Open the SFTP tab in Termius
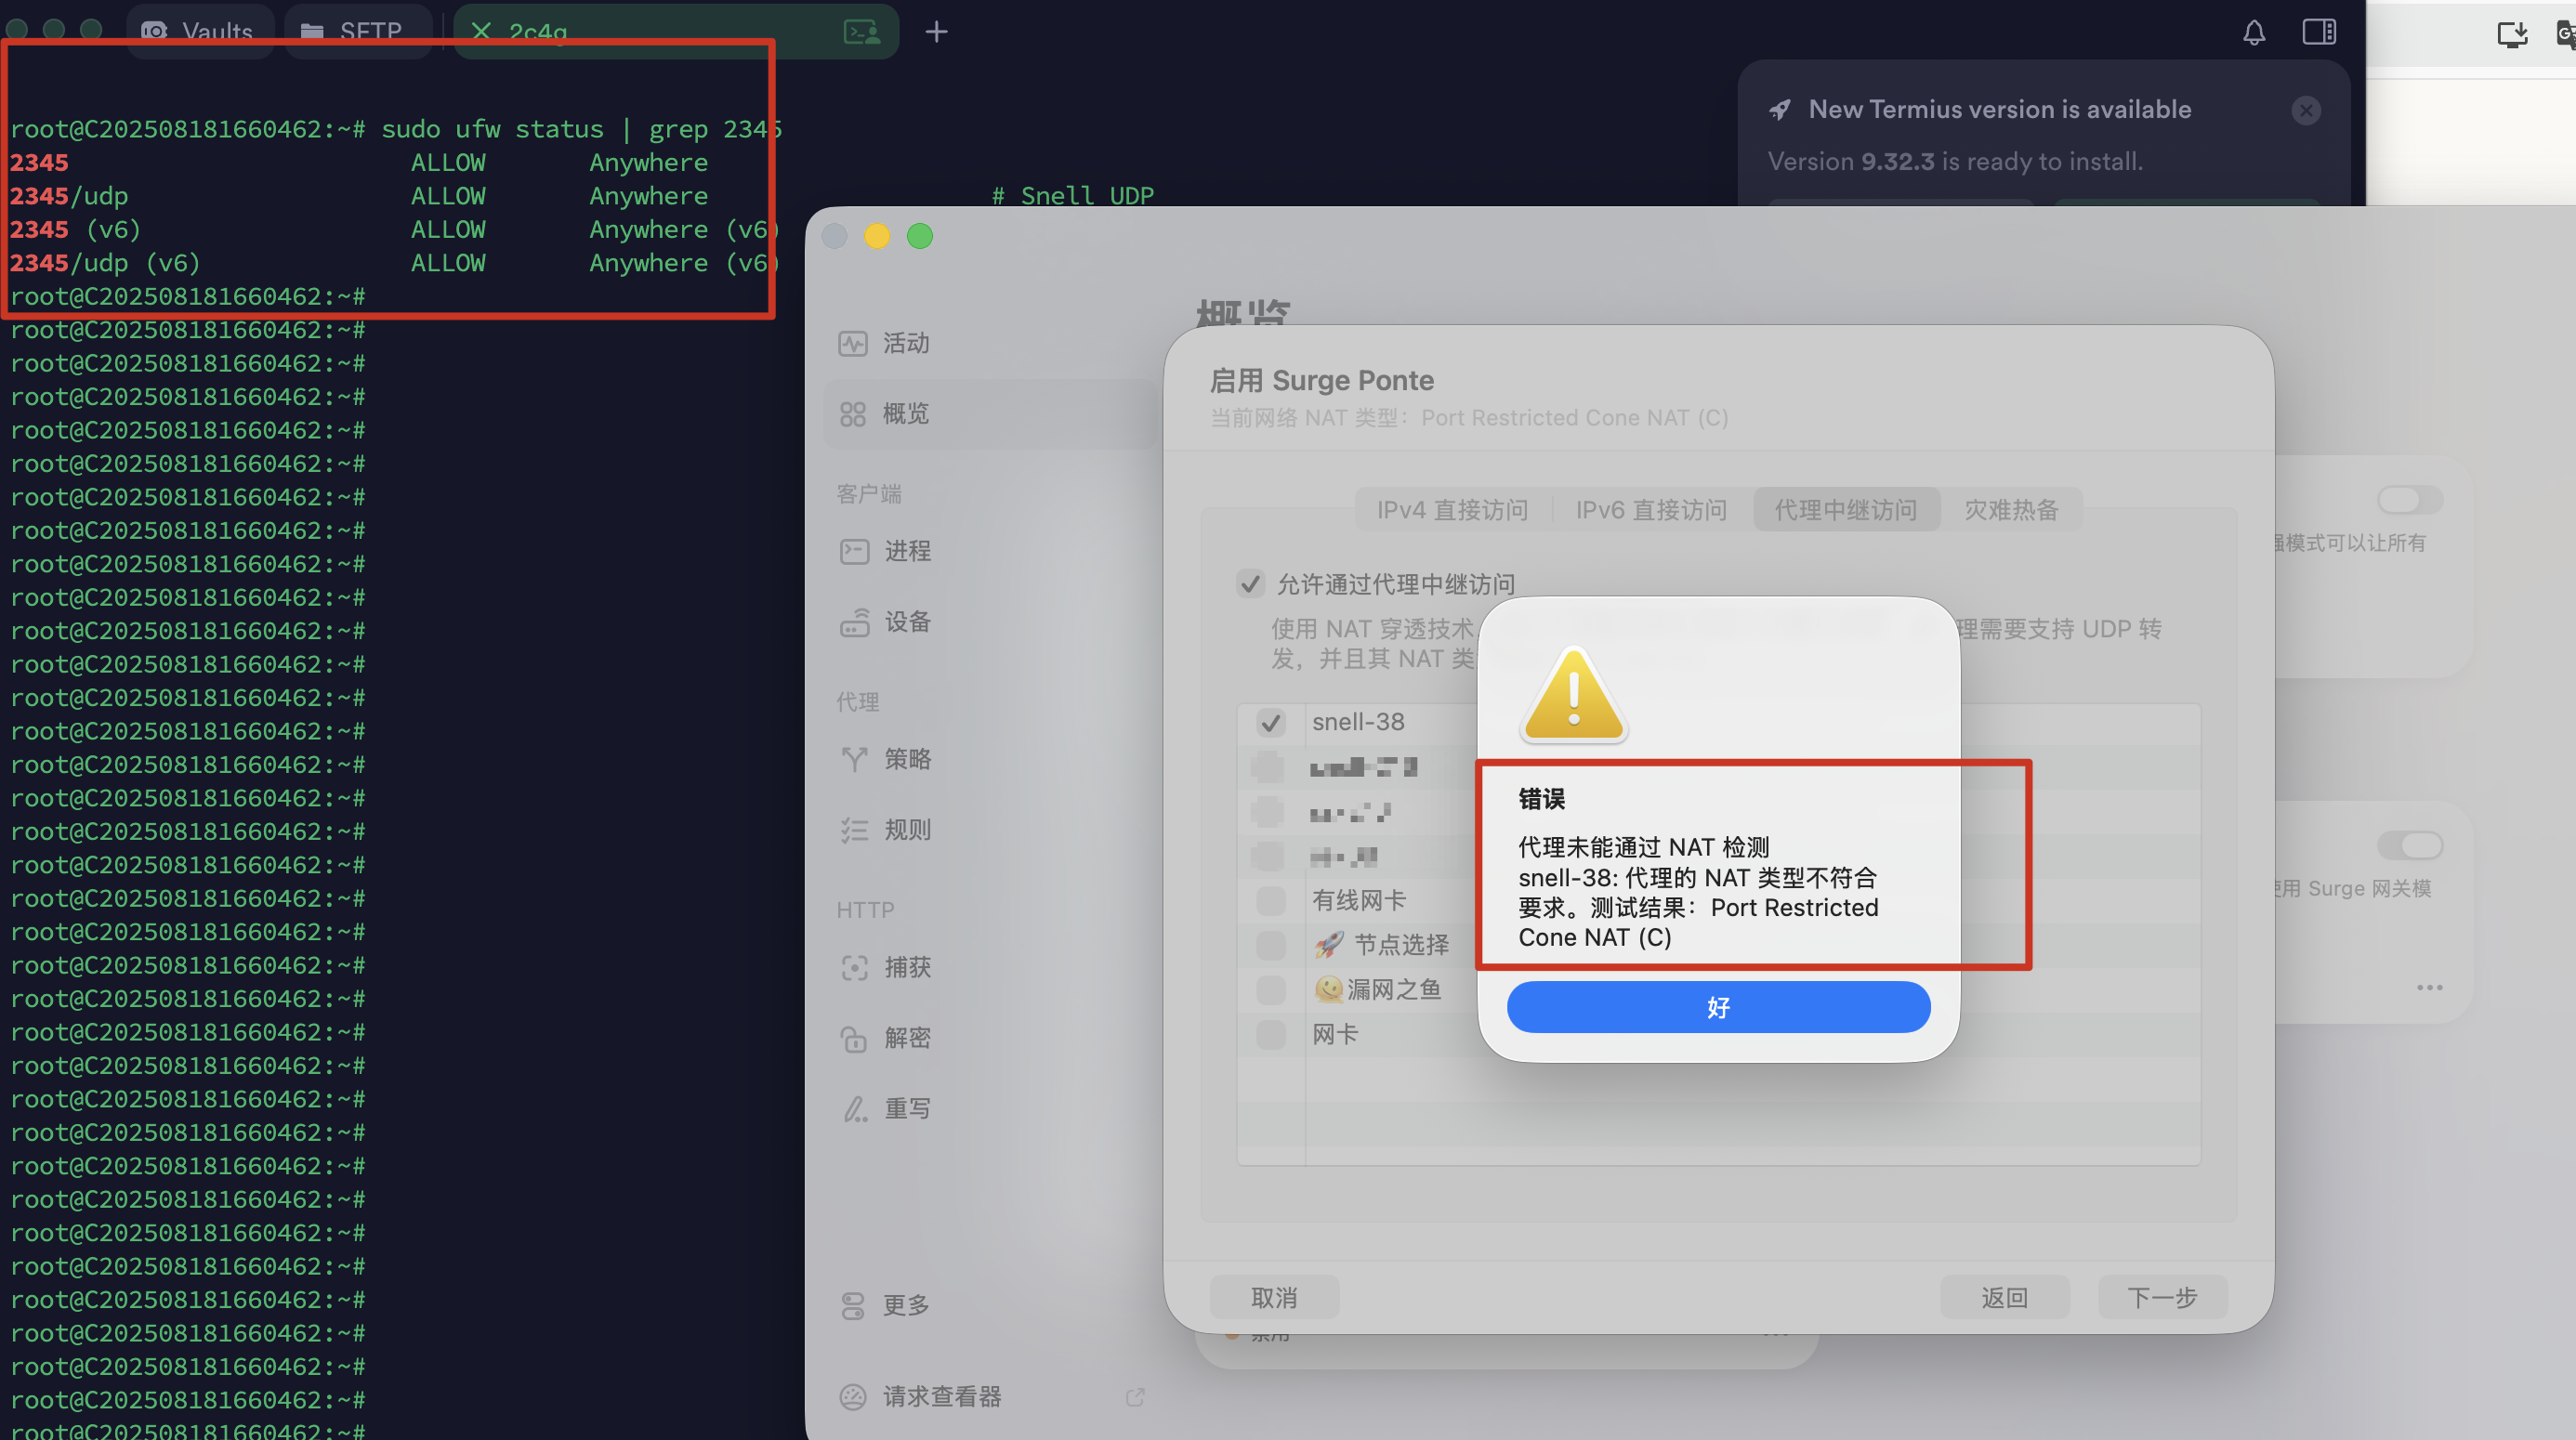Screen dimensions: 2576x1440 358,32
